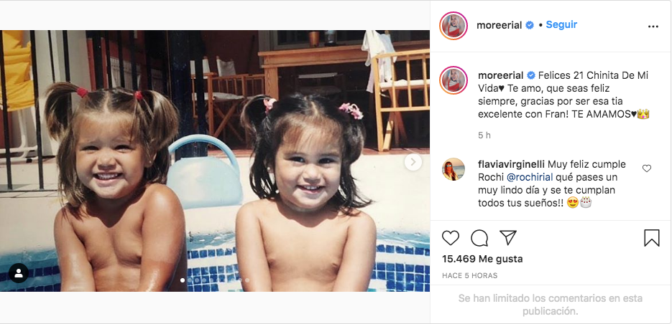Like the post with the heart icon
The height and width of the screenshot is (324, 672).
tap(451, 238)
